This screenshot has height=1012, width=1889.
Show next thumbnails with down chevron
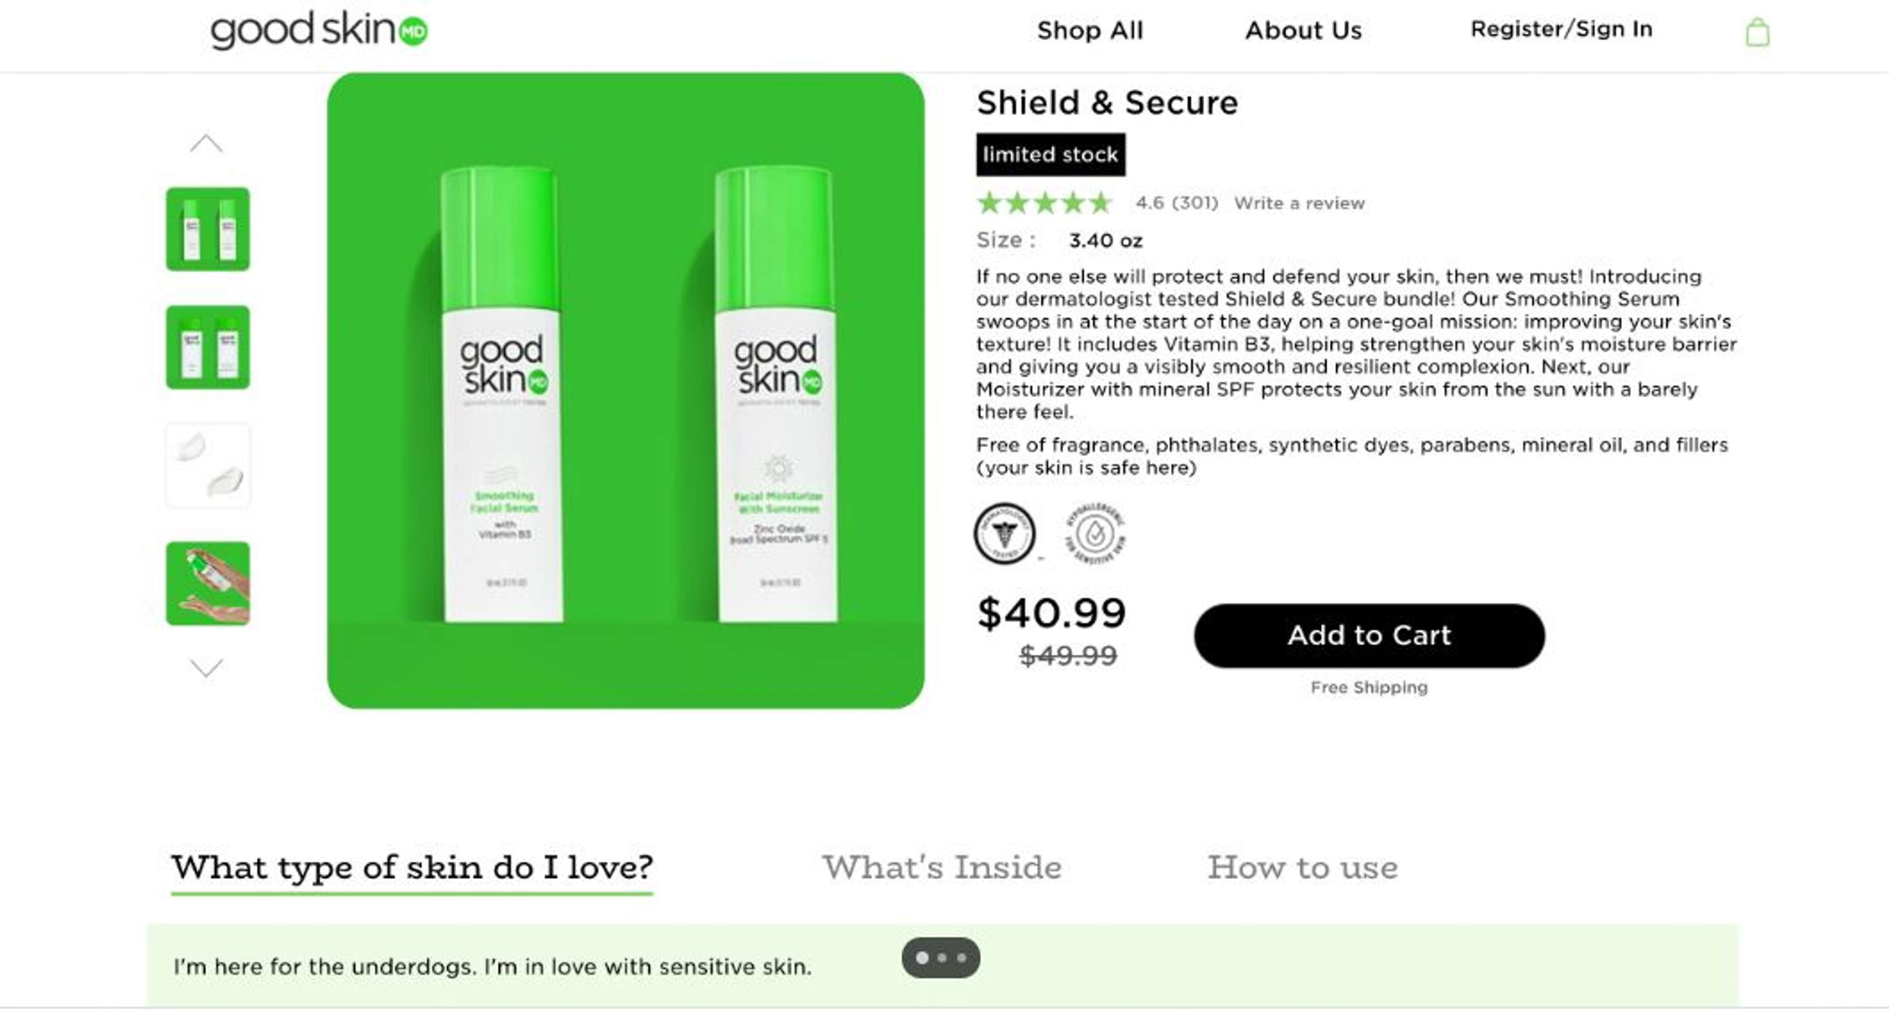pos(206,668)
